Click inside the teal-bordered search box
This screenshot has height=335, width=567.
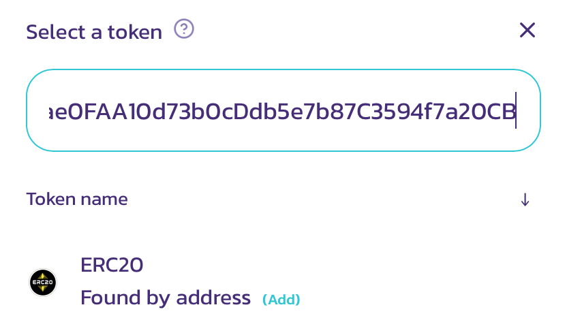click(x=283, y=110)
